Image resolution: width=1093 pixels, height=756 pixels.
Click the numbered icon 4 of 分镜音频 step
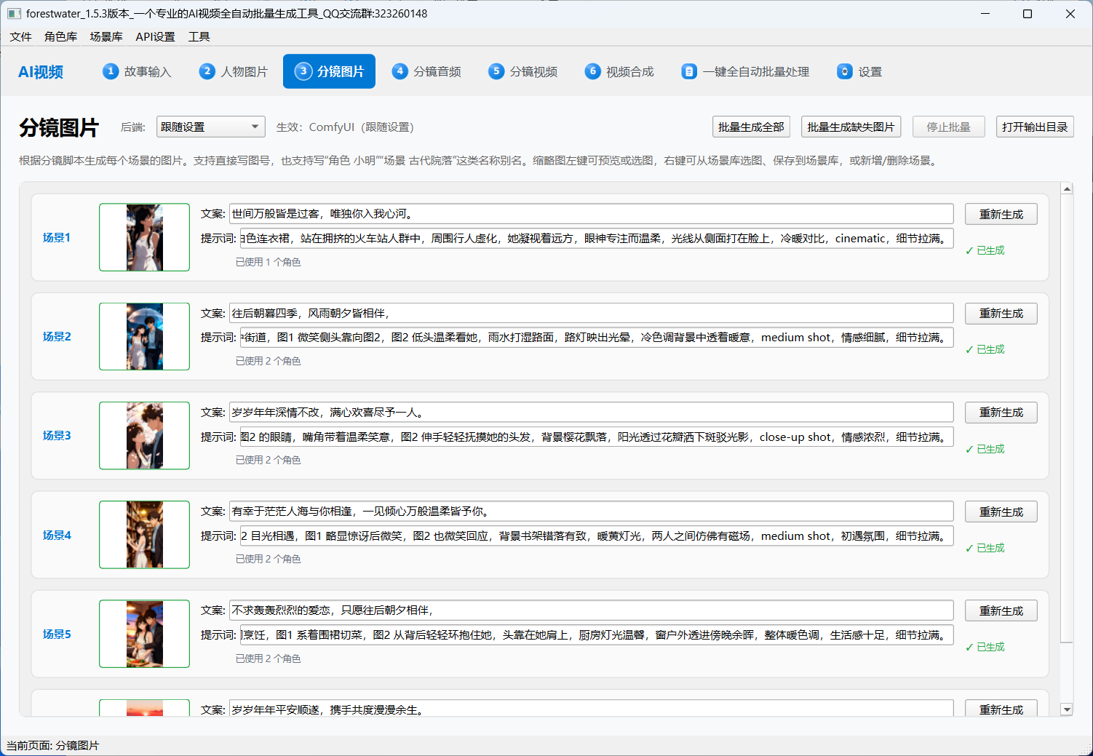400,71
